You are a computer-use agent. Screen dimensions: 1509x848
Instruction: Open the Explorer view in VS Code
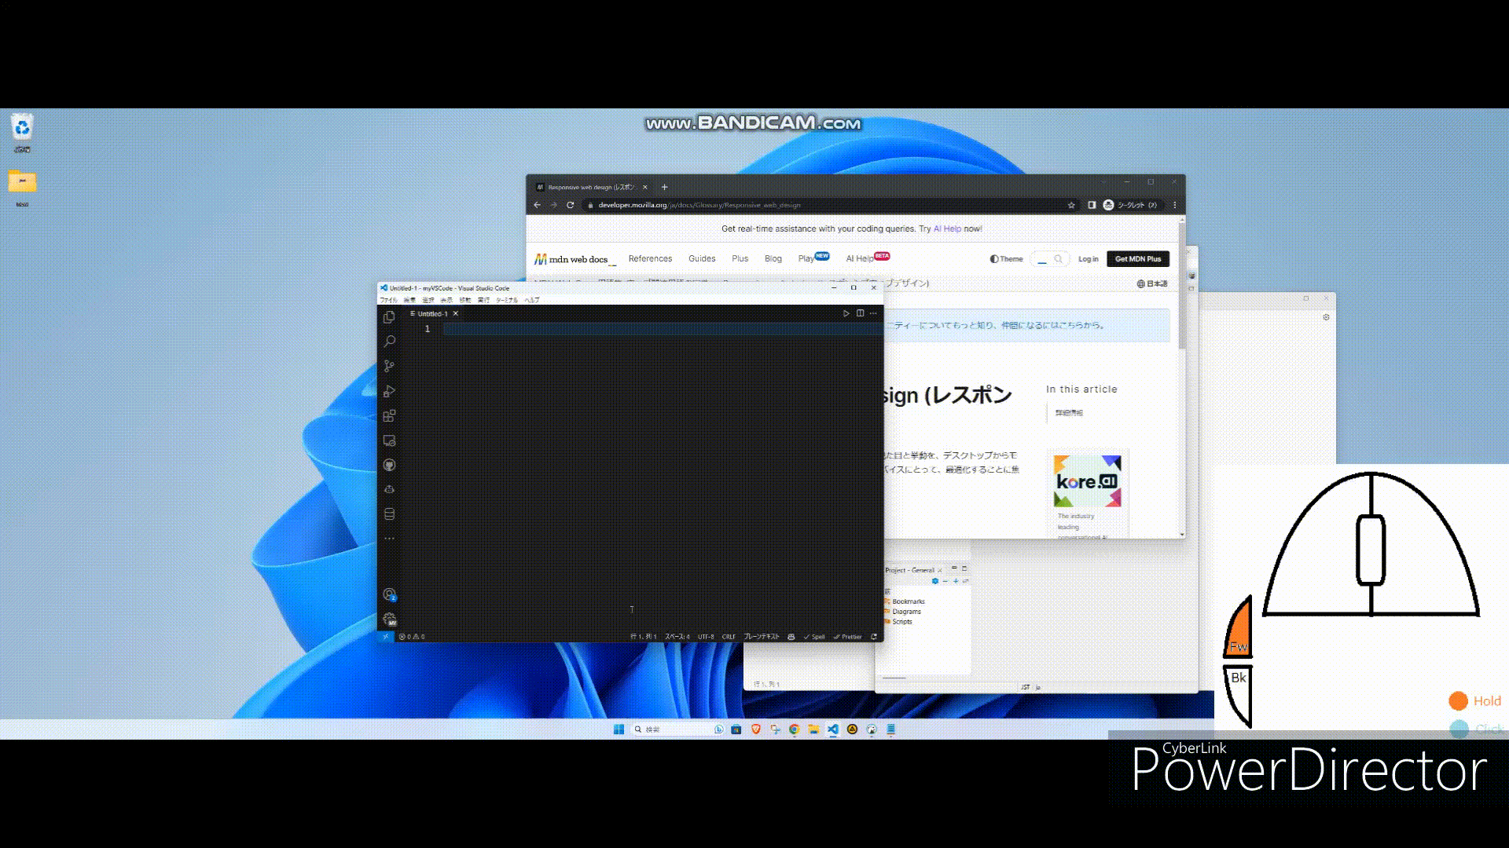389,317
